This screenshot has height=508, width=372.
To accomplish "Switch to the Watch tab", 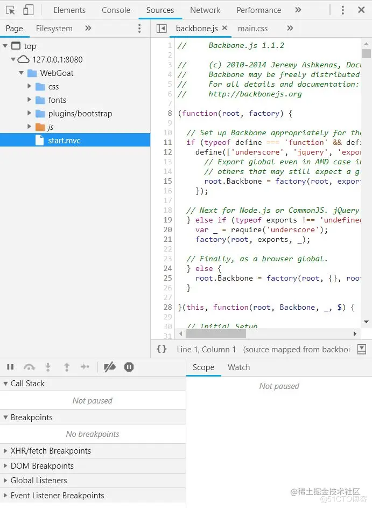I will click(x=238, y=367).
